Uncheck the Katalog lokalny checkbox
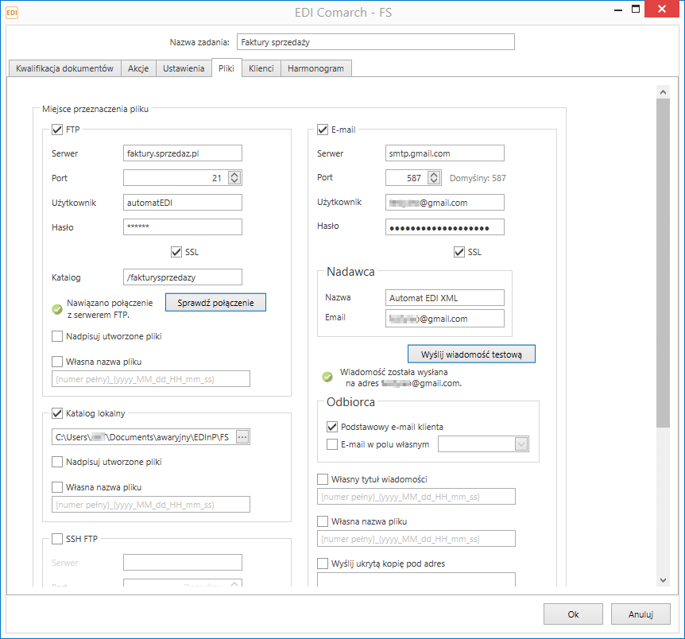 tap(57, 413)
